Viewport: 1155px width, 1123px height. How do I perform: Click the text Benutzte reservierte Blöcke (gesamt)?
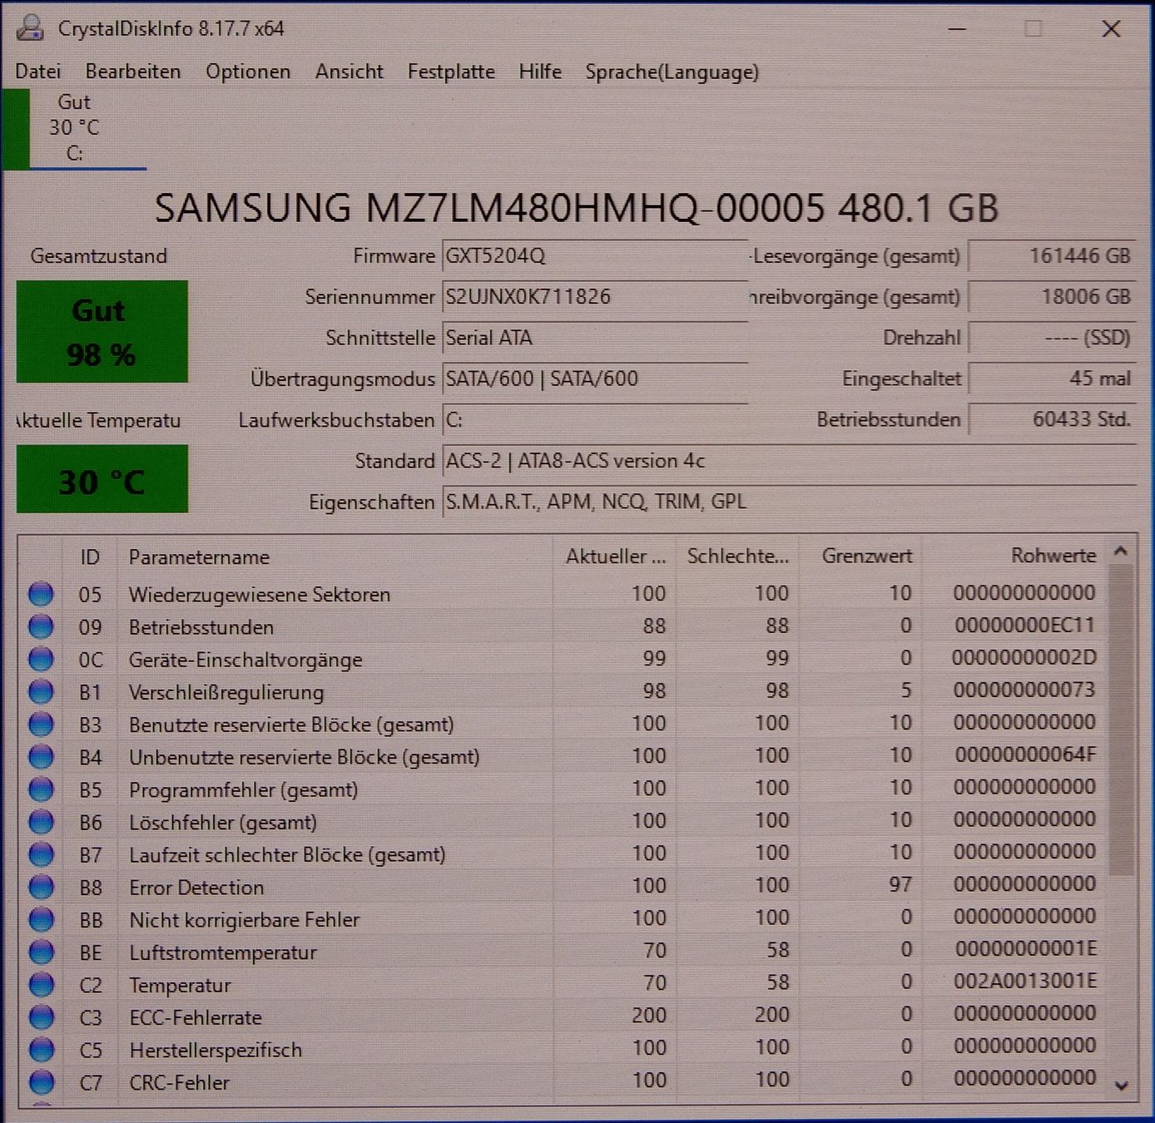click(291, 725)
